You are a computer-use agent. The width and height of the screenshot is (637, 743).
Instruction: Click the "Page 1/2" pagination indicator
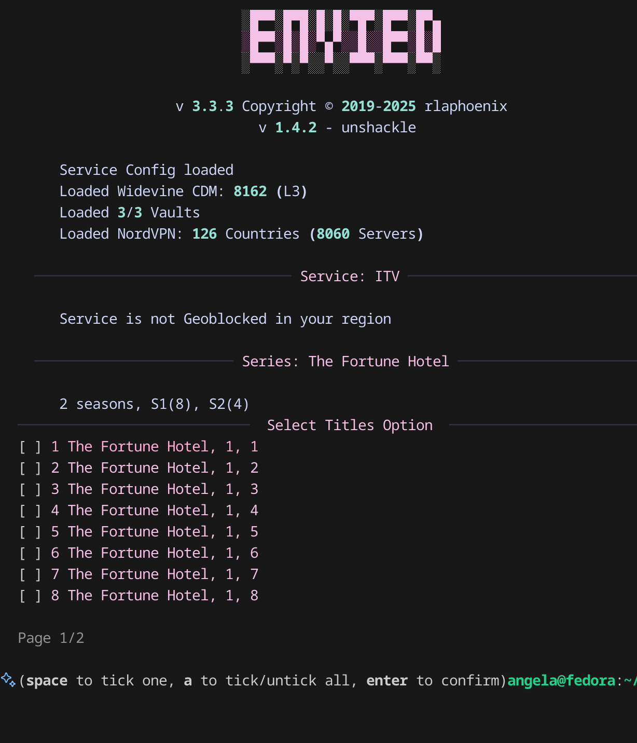51,638
